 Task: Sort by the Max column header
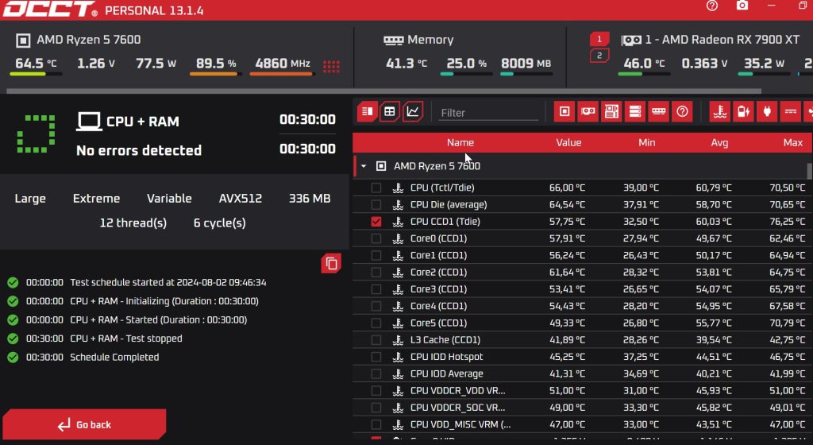coord(793,142)
